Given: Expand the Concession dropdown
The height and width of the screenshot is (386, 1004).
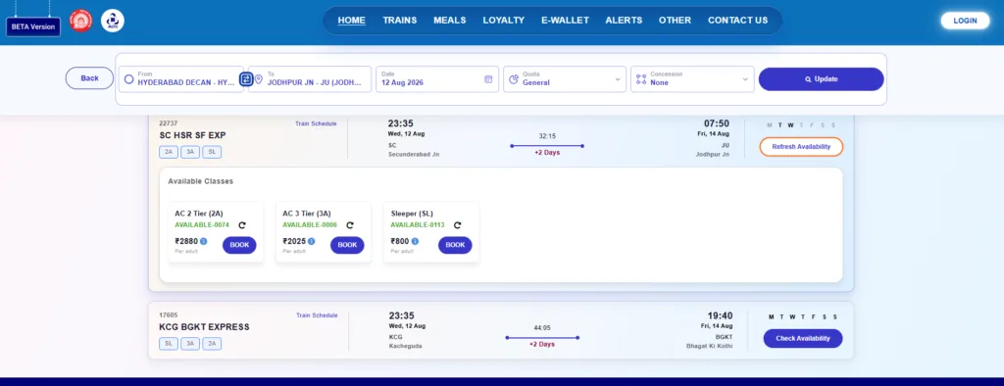Looking at the screenshot, I should [x=745, y=79].
